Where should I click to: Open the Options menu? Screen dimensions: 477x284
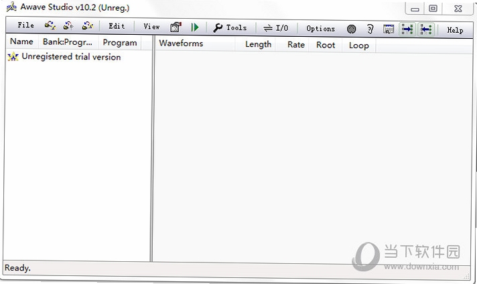321,29
